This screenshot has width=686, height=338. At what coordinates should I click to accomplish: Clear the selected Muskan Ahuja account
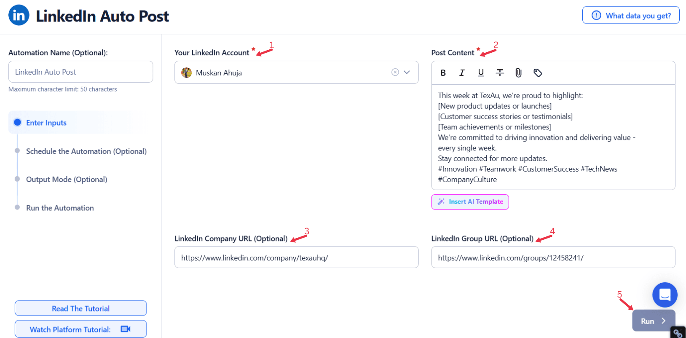[x=395, y=72]
